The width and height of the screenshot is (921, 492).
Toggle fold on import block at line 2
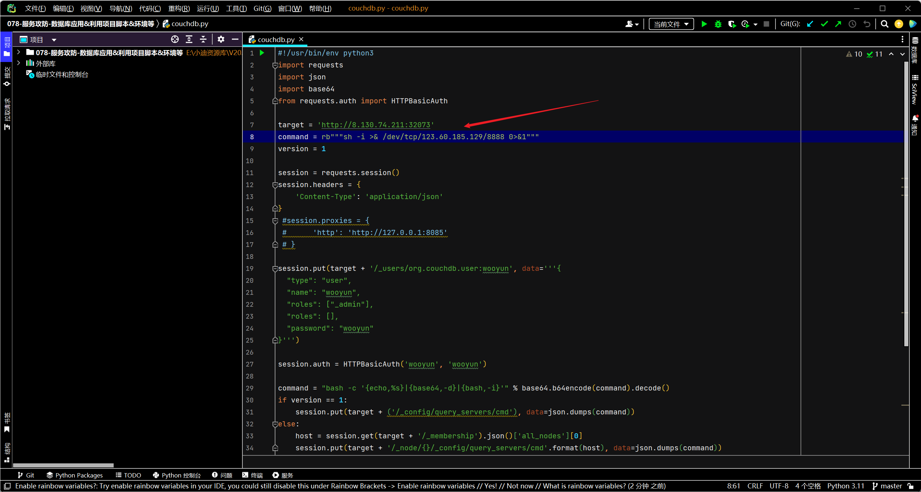[275, 65]
